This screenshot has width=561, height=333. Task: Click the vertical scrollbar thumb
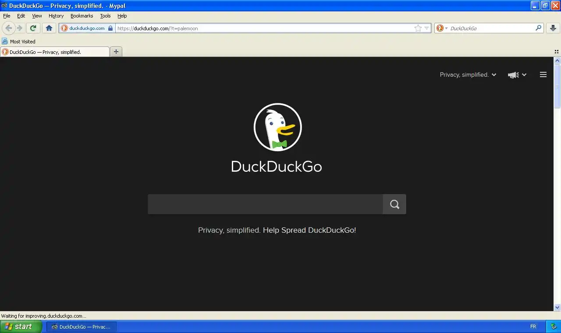click(x=557, y=86)
